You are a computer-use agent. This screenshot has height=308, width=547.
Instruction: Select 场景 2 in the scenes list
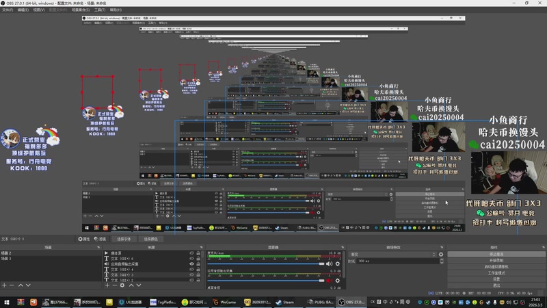[x=51, y=253]
